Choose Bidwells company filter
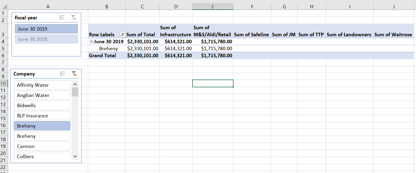The width and height of the screenshot is (416, 173). (42, 105)
